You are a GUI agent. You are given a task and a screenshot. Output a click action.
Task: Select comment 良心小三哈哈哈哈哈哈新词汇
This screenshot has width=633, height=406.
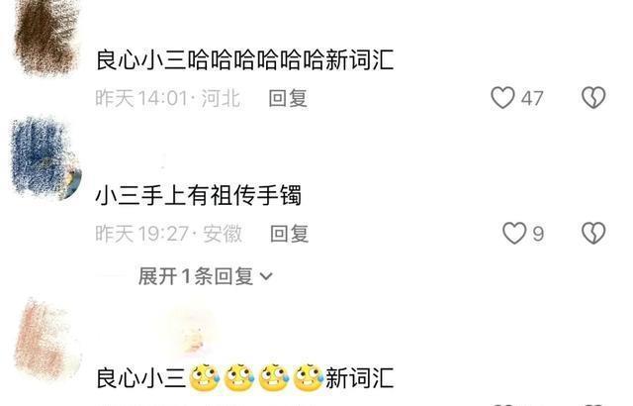[244, 59]
